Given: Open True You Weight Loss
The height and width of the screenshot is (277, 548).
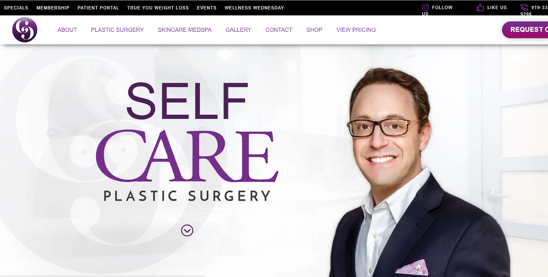Looking at the screenshot, I should (158, 8).
